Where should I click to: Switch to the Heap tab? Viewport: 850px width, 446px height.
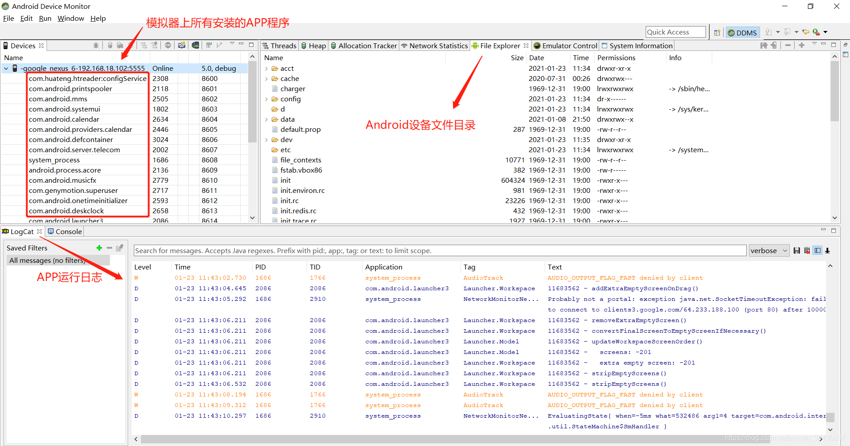pyautogui.click(x=314, y=46)
